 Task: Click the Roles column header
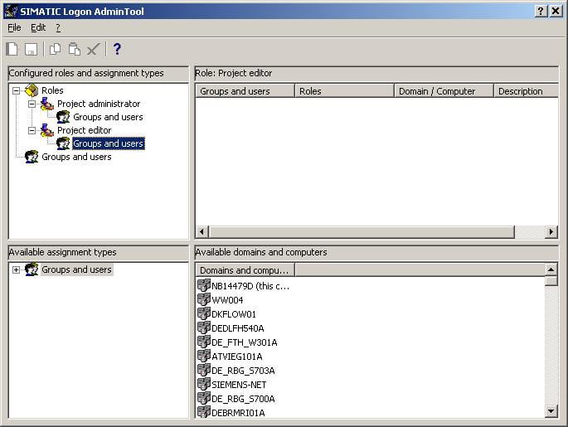pos(344,91)
